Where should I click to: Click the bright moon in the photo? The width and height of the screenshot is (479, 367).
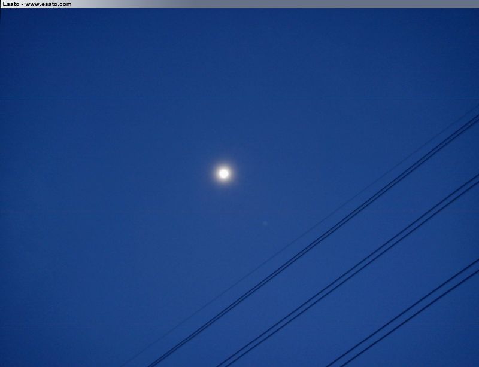point(224,173)
